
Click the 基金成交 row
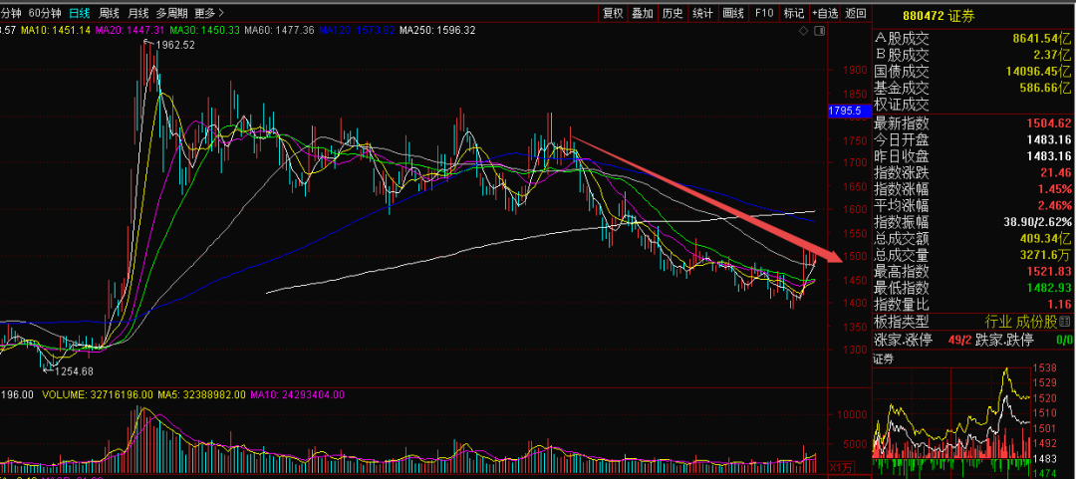(973, 88)
